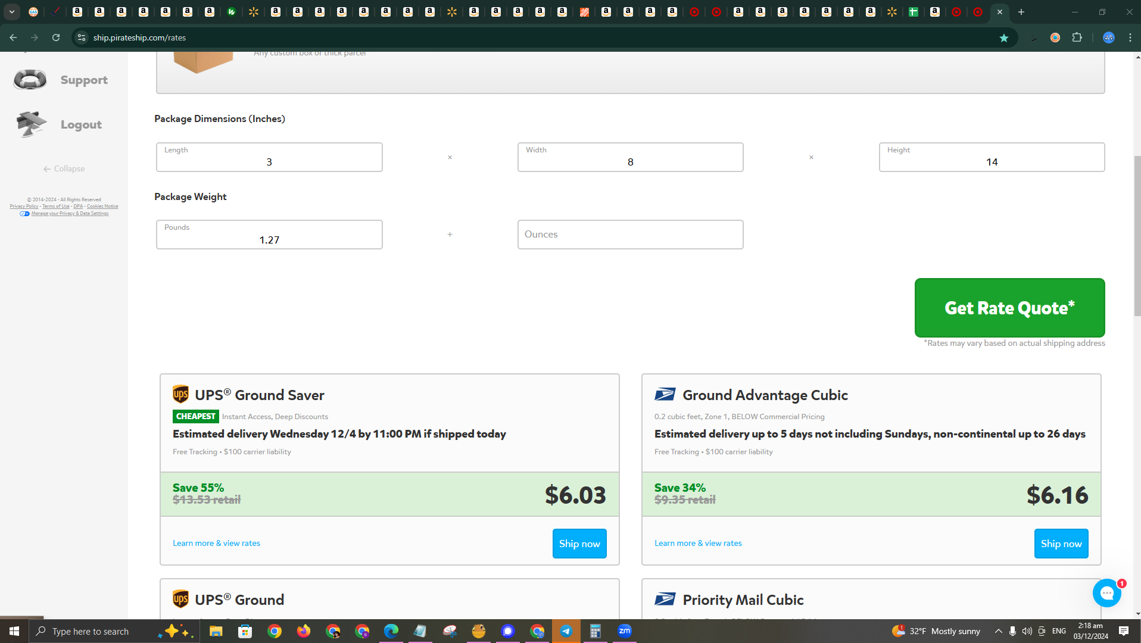
Task: Open the Windows notification center
Action: [1123, 631]
